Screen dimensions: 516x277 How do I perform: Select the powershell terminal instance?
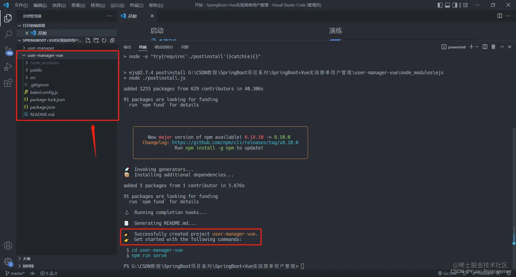pyautogui.click(x=454, y=47)
